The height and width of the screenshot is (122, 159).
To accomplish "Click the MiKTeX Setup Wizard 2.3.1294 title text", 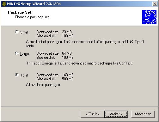I will coord(34,4).
